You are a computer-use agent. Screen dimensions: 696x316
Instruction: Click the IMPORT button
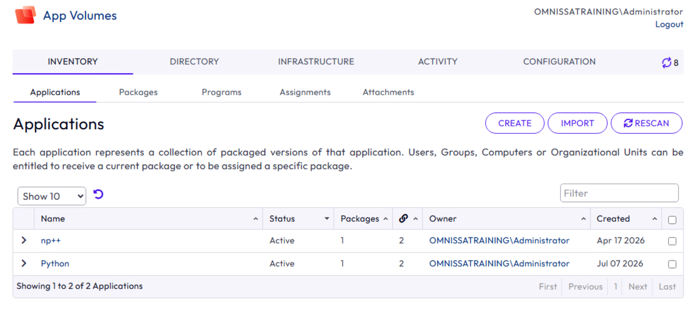click(x=577, y=123)
